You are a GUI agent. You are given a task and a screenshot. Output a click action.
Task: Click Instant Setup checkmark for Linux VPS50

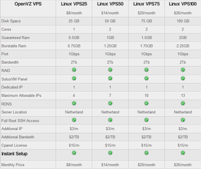(x=110, y=153)
